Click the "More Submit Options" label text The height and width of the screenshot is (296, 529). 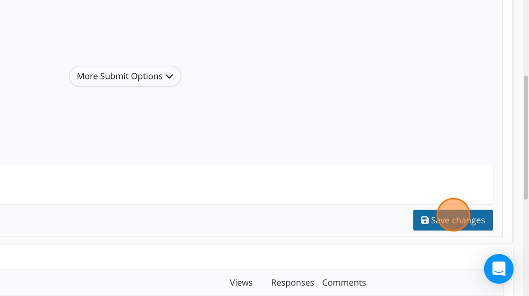tap(119, 76)
